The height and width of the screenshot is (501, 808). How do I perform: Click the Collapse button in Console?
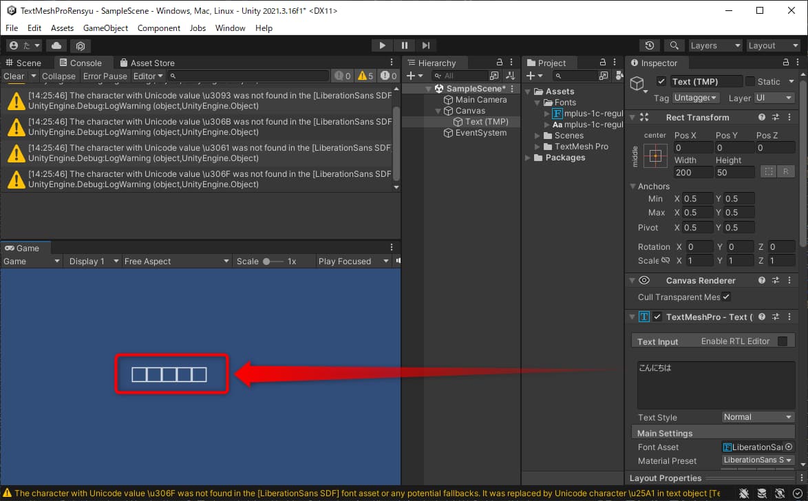(x=59, y=76)
